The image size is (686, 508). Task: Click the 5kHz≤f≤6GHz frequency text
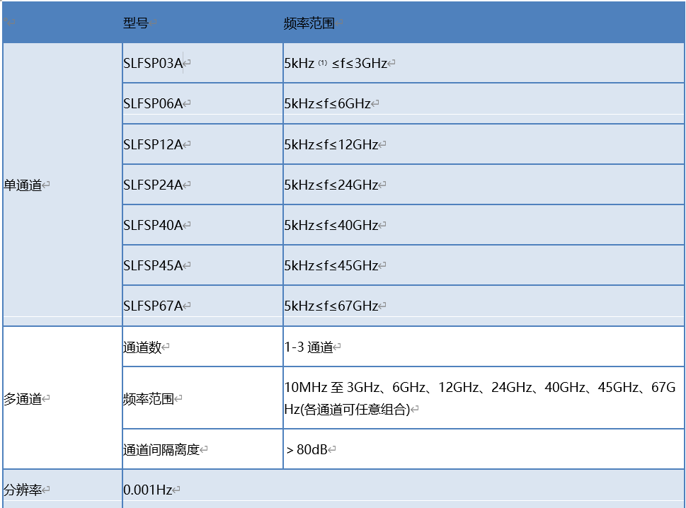tap(327, 104)
